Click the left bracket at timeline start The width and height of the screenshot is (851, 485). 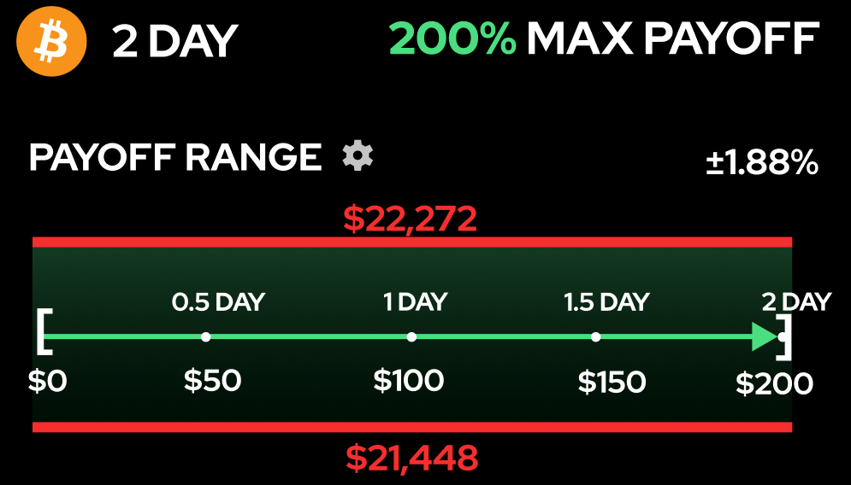click(x=44, y=332)
